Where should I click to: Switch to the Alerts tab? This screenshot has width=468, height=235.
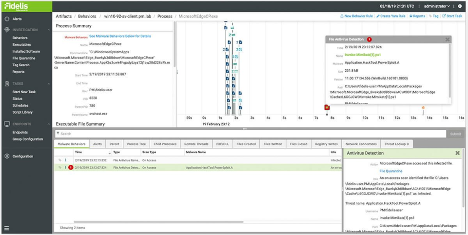pyautogui.click(x=97, y=144)
